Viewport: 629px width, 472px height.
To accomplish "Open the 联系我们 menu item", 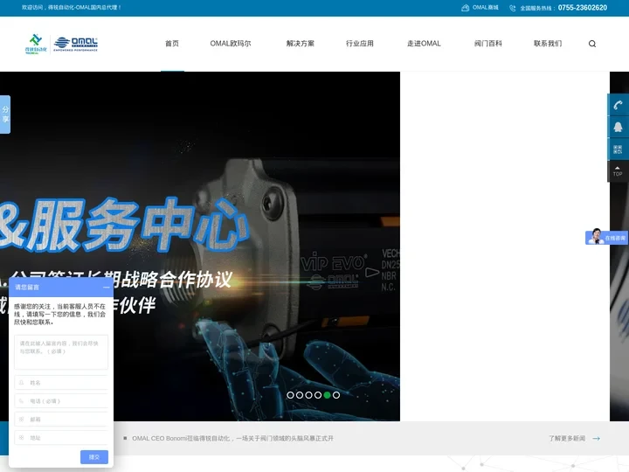I will 548,44.
